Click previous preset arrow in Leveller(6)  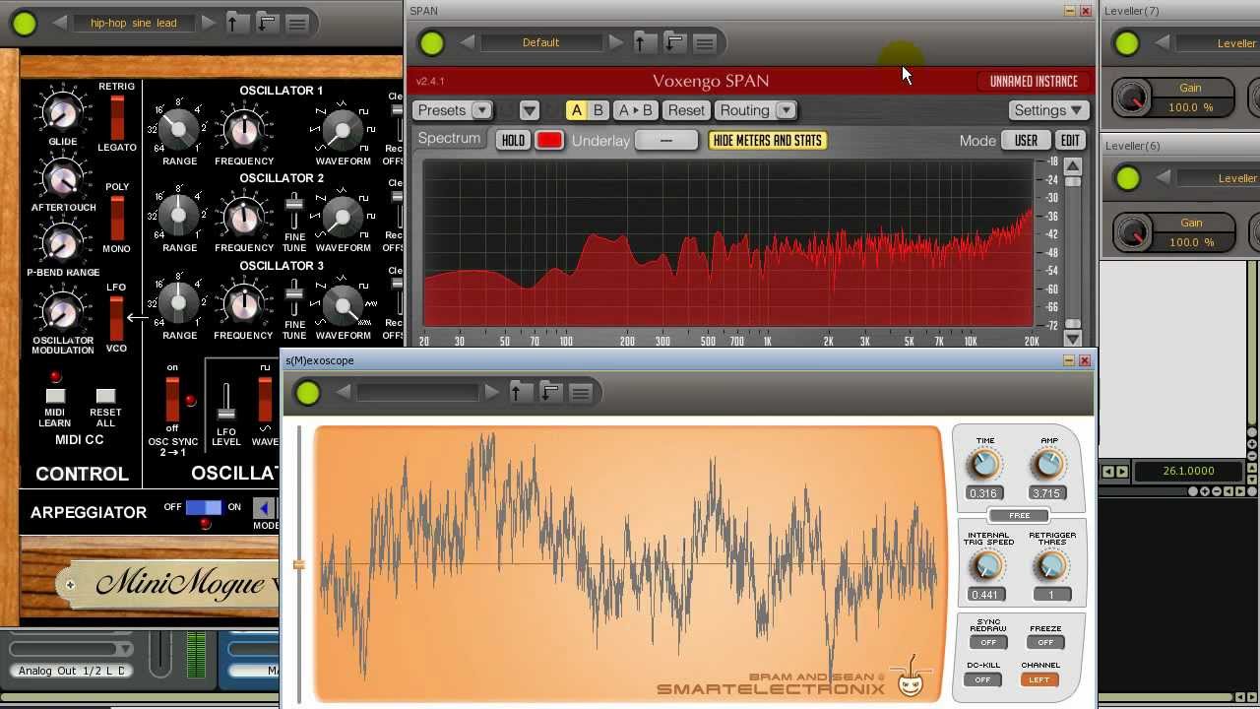[x=1163, y=177]
